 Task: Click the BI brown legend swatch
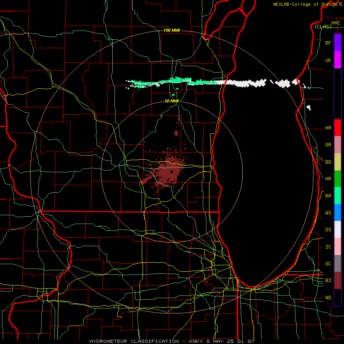tap(338, 281)
